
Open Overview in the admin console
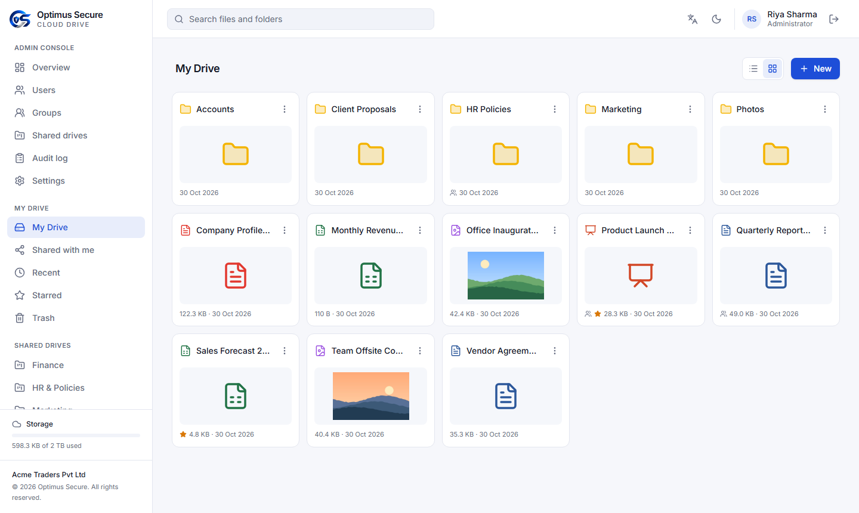(76, 67)
